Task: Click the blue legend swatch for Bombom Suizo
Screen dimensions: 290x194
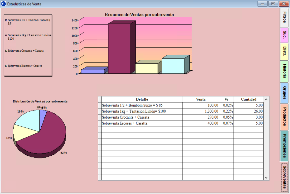Action: [6, 20]
